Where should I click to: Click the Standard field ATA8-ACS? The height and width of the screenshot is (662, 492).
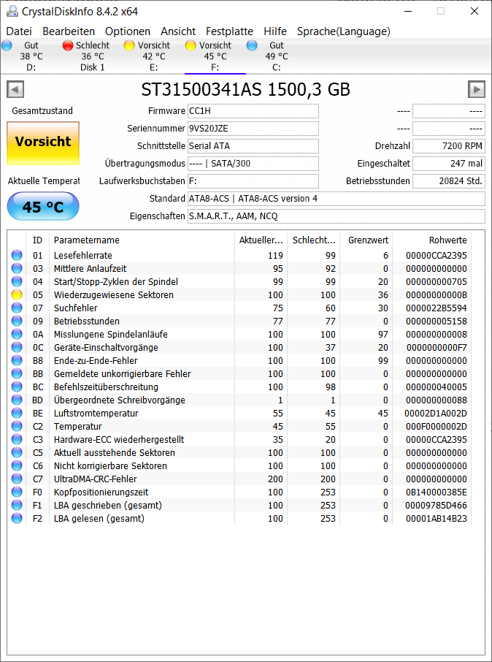337,199
